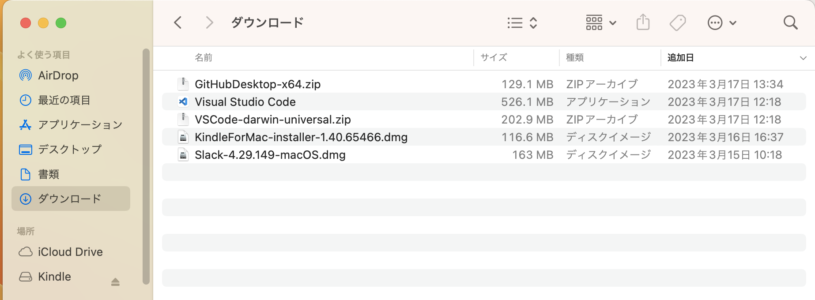815x300 pixels.
Task: Click the date 2023年3月15日 10:18
Action: [x=725, y=155]
